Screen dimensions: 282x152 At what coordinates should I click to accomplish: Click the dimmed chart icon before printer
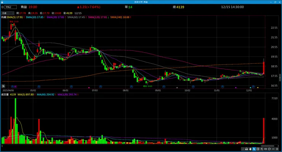(243, 149)
